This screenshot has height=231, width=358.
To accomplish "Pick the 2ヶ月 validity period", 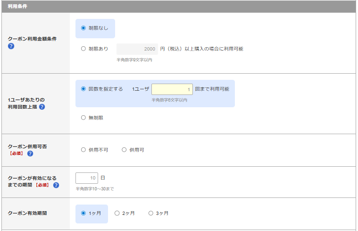I will [117, 213].
